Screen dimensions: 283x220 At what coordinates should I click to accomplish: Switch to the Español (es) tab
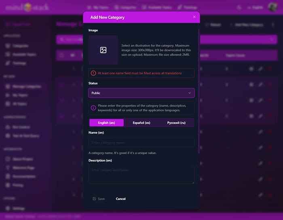pos(141,123)
